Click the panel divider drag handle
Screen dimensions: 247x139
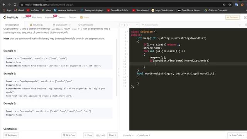(x=119, y=72)
